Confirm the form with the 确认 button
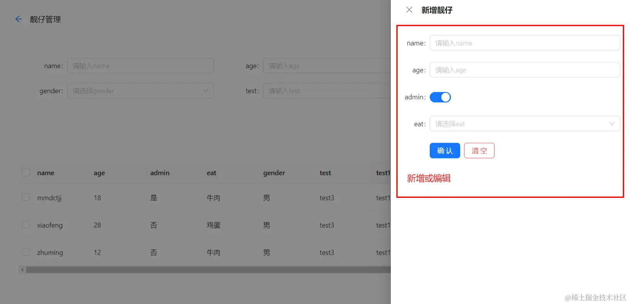Screen dimensions: 629x304 pos(445,151)
